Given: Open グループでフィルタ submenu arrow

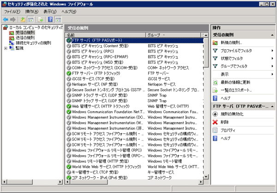Looking at the screenshot, I should pos(272,66).
